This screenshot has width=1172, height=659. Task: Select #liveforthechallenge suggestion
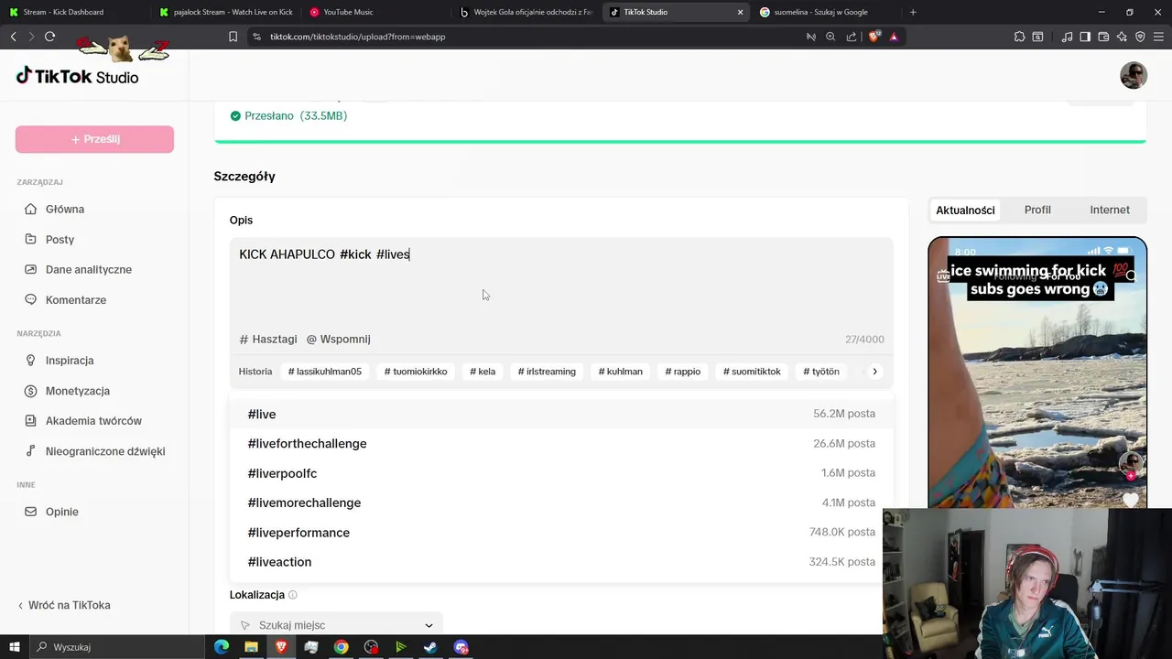tap(561, 443)
